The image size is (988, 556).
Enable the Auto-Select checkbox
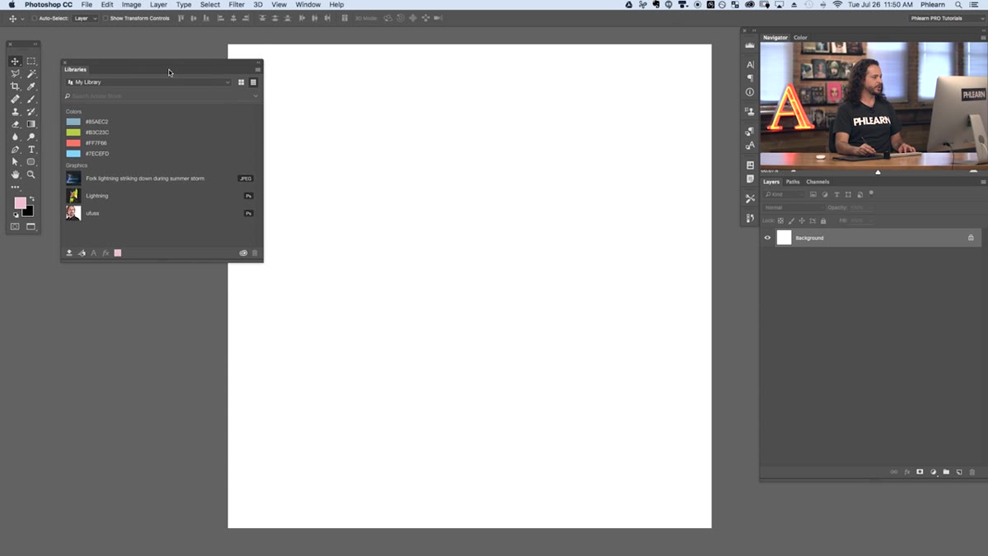pyautogui.click(x=35, y=18)
